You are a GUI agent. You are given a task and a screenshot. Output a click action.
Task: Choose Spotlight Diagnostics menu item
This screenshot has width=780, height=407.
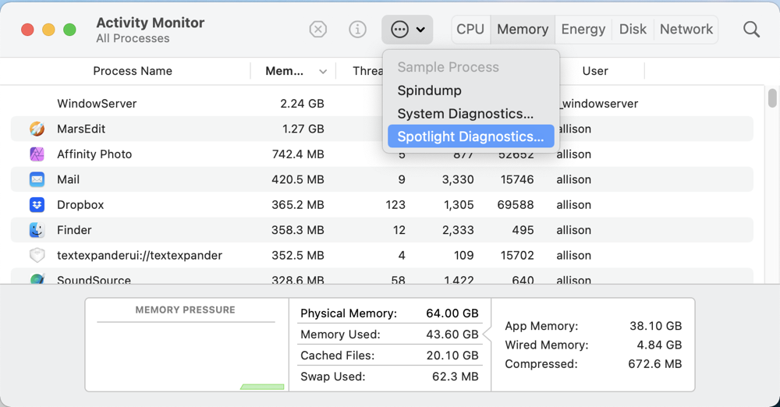pyautogui.click(x=470, y=136)
